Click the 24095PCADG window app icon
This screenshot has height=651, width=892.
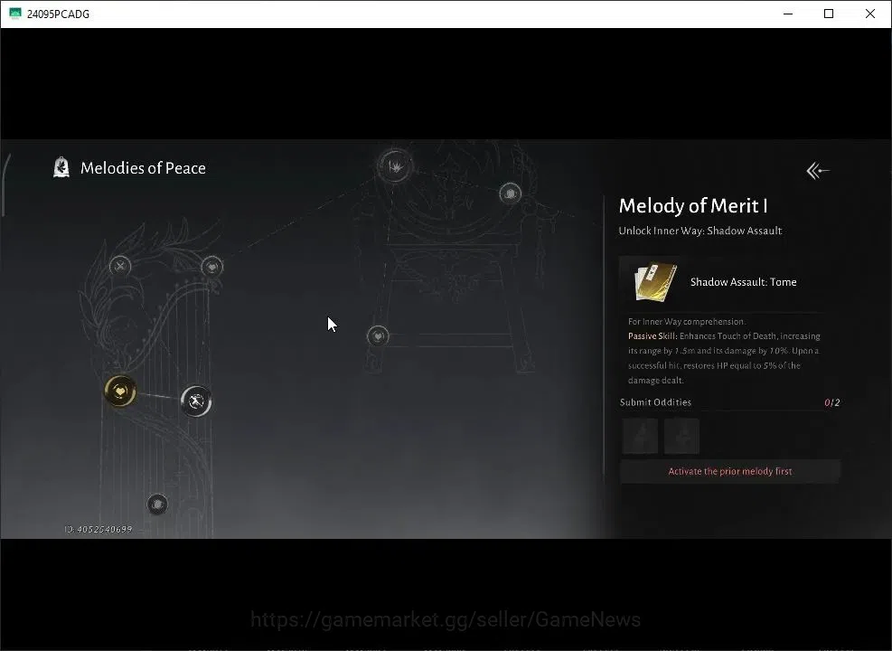(15, 14)
